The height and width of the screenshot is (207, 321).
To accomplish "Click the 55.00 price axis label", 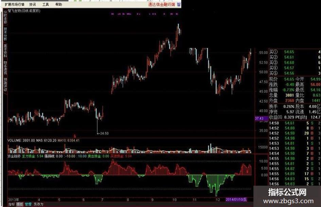I will point(263,53).
